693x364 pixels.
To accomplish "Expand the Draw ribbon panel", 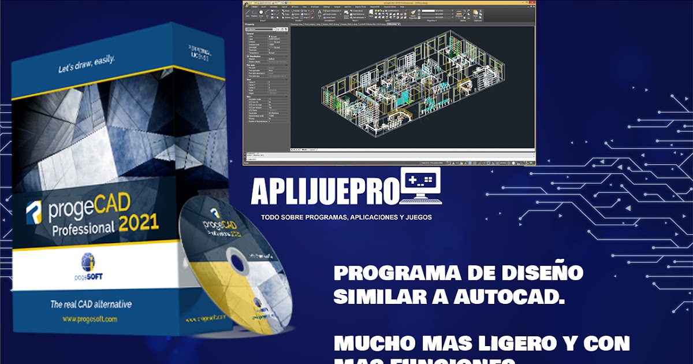I will pyautogui.click(x=263, y=20).
